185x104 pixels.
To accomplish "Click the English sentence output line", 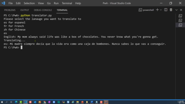I will point(81,37).
